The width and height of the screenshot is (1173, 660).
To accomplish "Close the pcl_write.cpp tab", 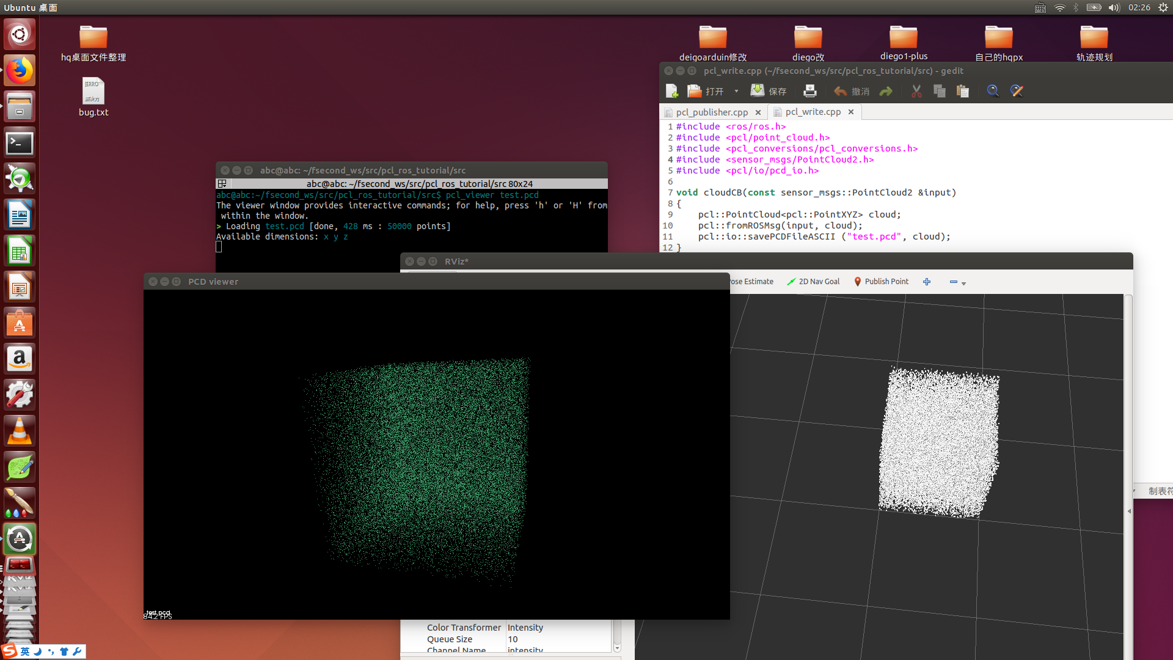I will (x=850, y=112).
